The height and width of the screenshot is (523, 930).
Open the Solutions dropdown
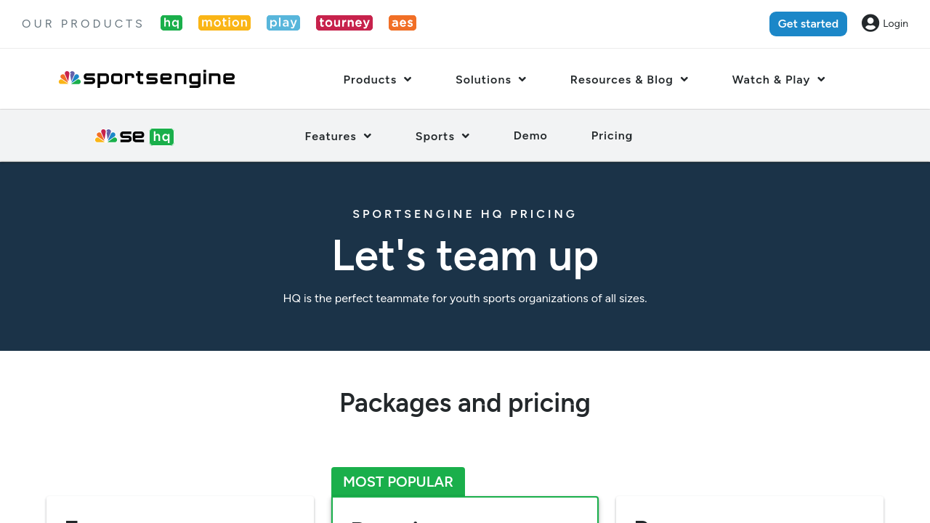click(x=490, y=80)
